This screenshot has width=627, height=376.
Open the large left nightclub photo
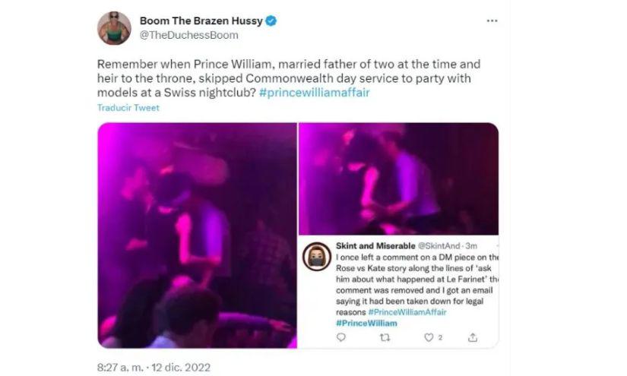(x=196, y=235)
